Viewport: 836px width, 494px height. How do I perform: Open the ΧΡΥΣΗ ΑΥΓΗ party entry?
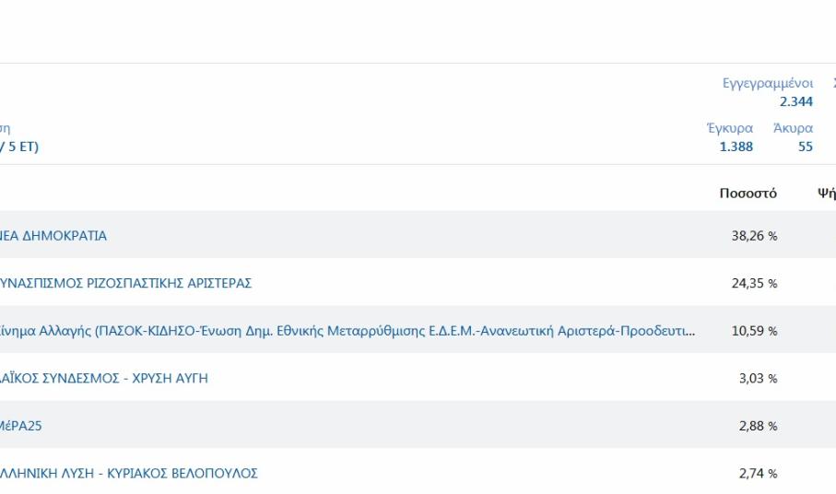pyautogui.click(x=104, y=379)
